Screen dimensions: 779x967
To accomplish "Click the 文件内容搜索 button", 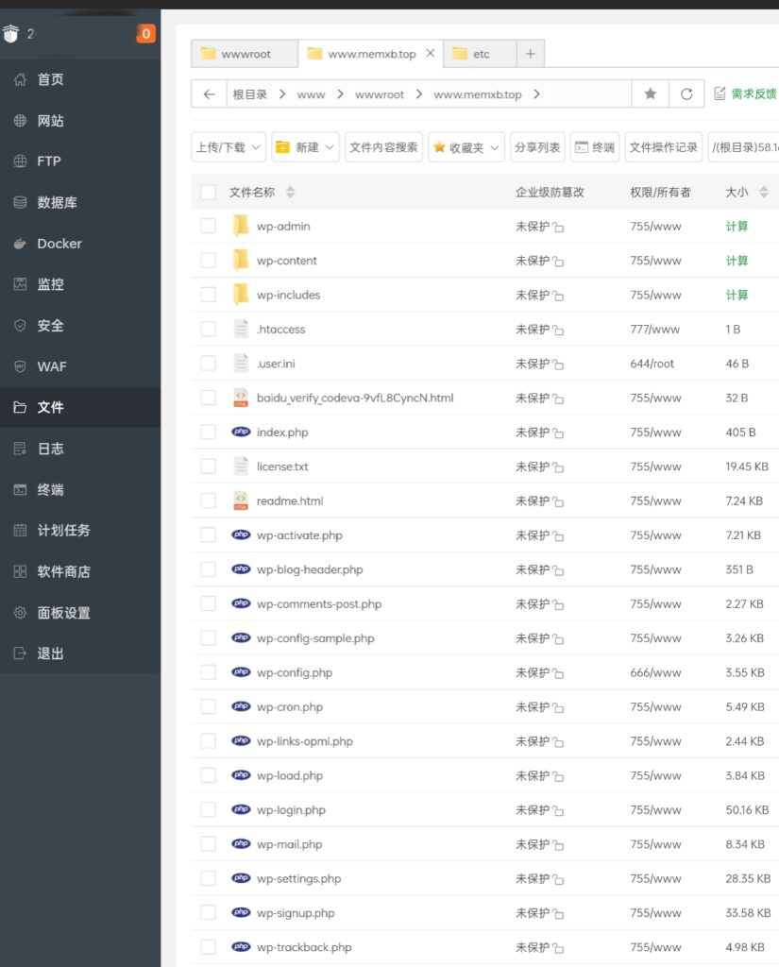I will [x=383, y=147].
